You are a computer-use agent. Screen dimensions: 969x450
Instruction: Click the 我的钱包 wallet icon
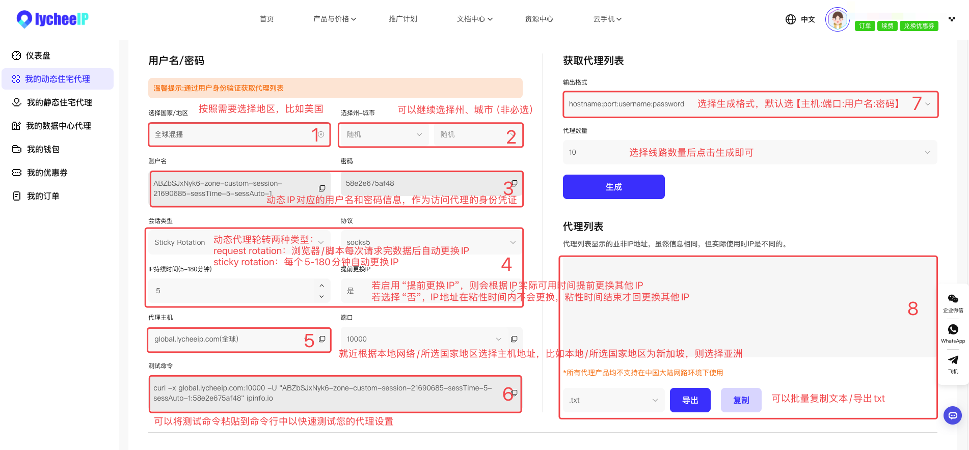[17, 149]
